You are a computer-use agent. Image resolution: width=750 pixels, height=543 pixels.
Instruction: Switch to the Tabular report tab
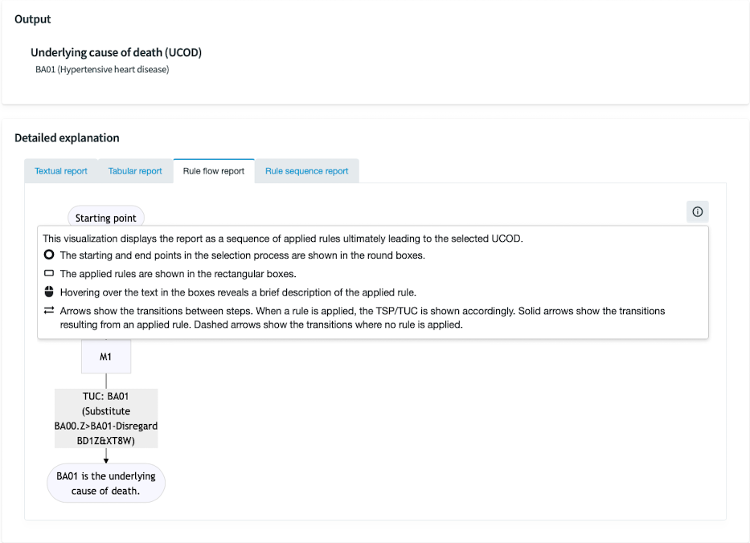tap(135, 170)
